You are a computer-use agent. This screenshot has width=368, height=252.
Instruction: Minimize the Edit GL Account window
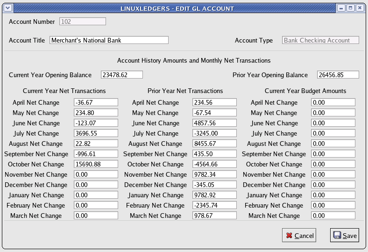(341, 8)
